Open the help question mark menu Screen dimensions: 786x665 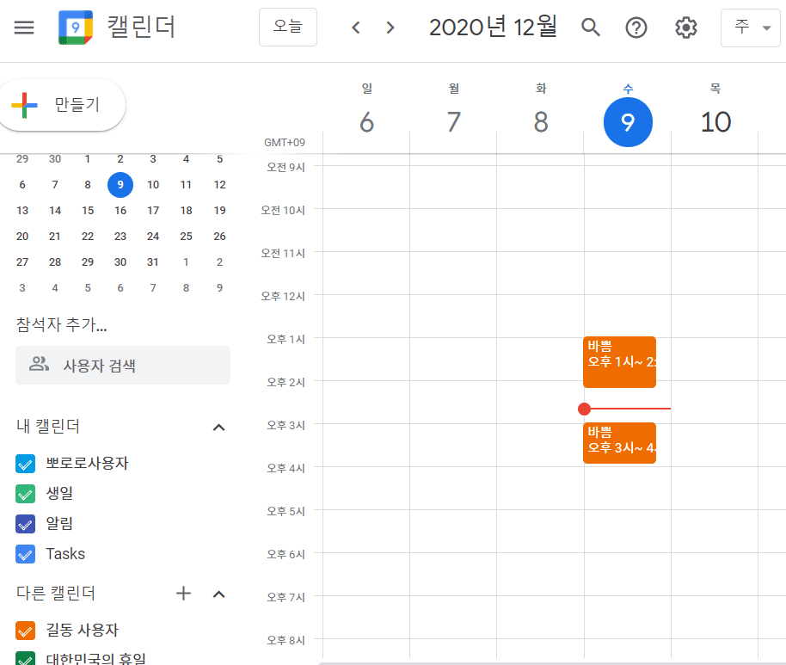tap(636, 27)
